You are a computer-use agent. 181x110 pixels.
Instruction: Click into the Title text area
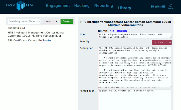(135, 36)
